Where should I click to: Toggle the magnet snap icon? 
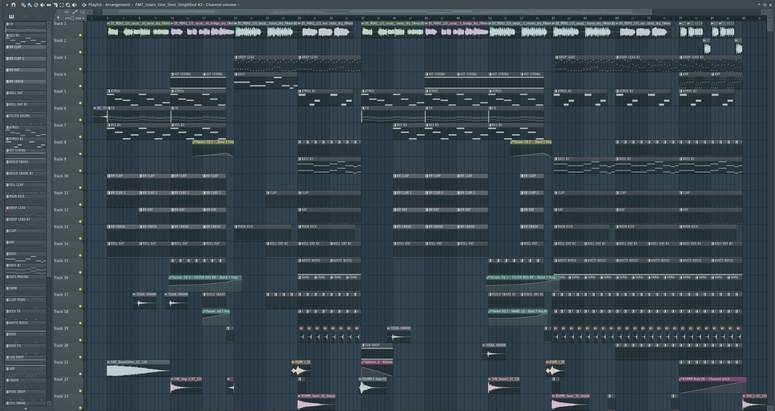13,5
